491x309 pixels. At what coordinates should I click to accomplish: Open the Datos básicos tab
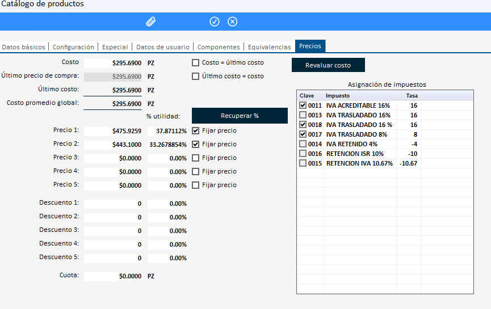tap(23, 47)
